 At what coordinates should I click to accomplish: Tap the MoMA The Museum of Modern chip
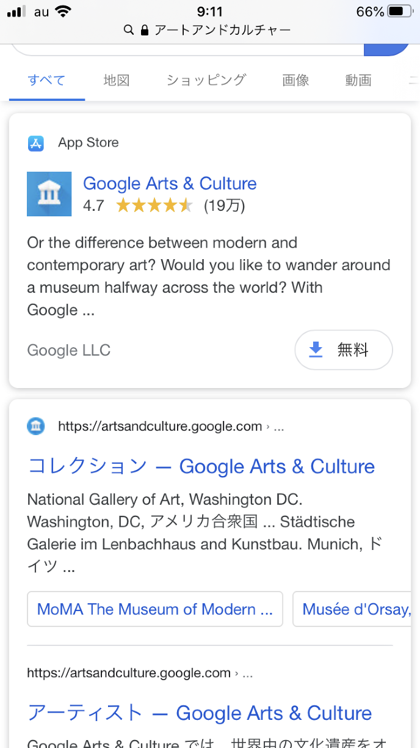point(155,609)
